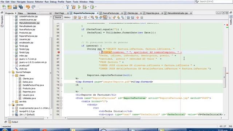233x131 pixels.
Task: Collapse the clases package node
Action: click(13, 75)
